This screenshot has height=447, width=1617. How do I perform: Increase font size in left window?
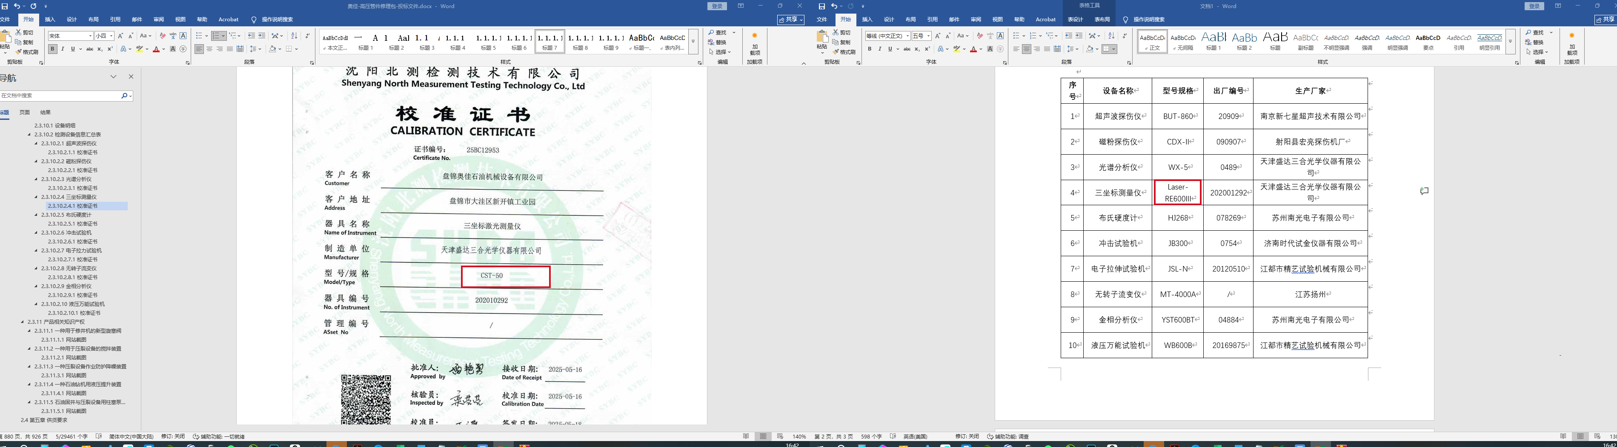[x=121, y=36]
